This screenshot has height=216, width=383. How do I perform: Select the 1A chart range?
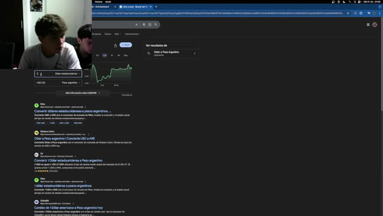pyautogui.click(x=112, y=55)
